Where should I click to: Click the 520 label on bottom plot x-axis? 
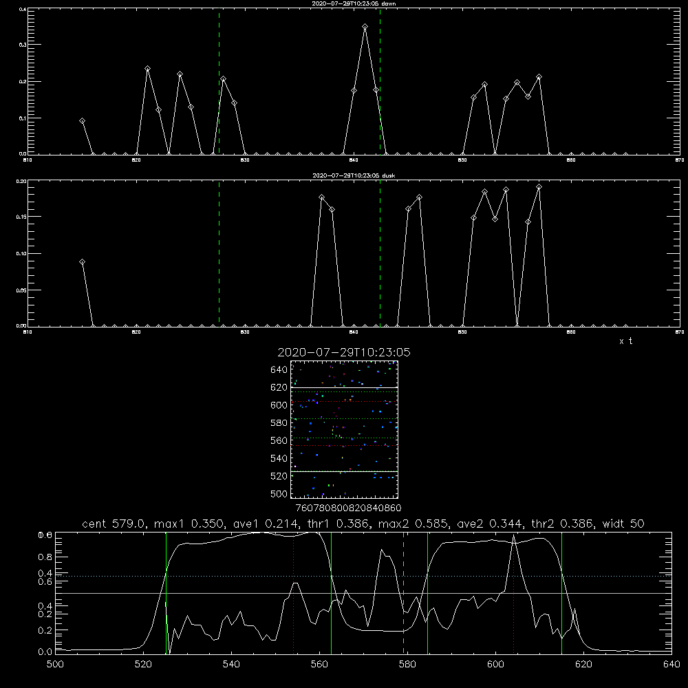pos(143,665)
